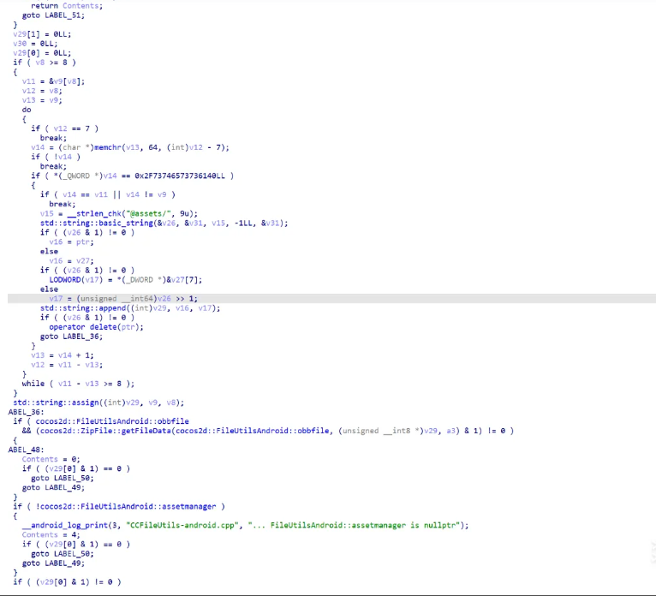This screenshot has width=656, height=596.
Task: Click the "goto LABEL_51;" statement
Action: click(x=53, y=15)
